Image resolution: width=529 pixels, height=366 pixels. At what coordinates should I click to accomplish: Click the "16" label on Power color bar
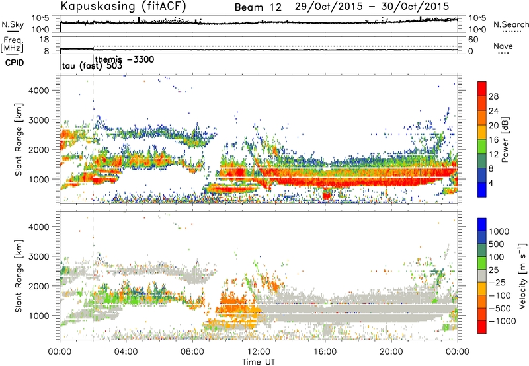pos(493,139)
